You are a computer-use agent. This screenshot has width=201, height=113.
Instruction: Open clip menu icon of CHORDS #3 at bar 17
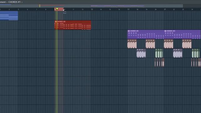(x=128, y=31)
